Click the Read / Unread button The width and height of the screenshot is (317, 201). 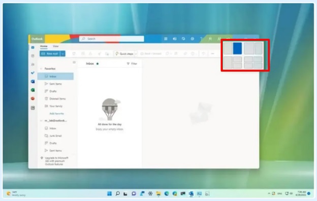click(151, 53)
